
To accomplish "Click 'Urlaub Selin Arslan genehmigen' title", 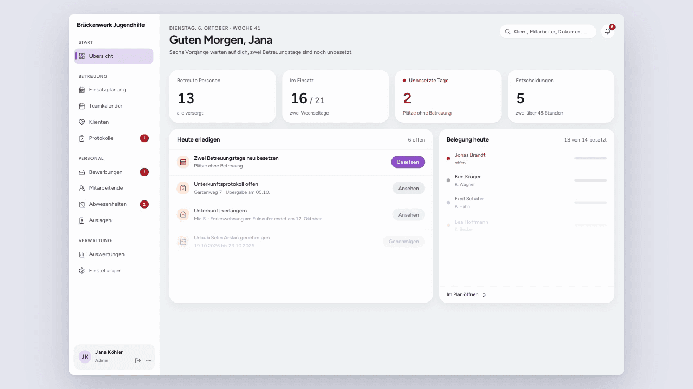I will coord(232,238).
